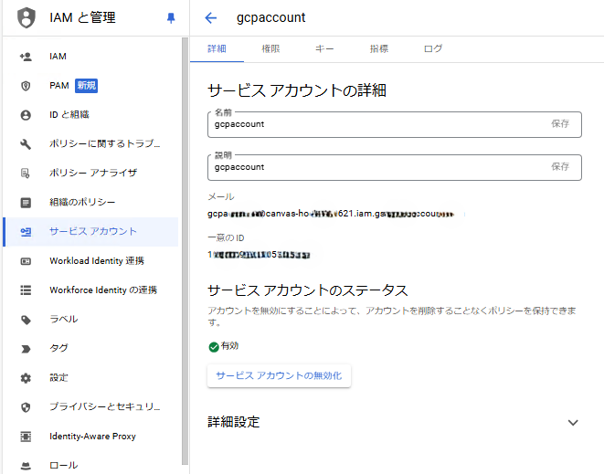Open ポリシーに関するトラブル menu item

point(90,144)
